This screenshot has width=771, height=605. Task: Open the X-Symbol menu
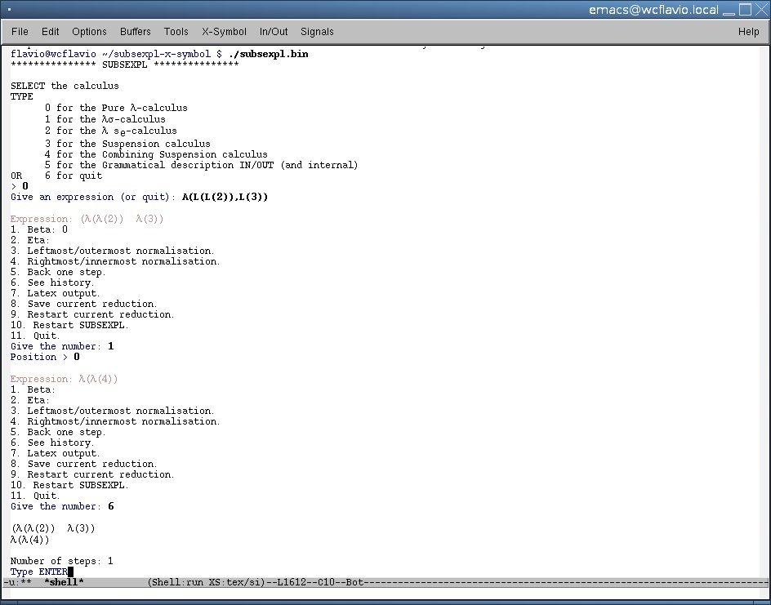[224, 32]
